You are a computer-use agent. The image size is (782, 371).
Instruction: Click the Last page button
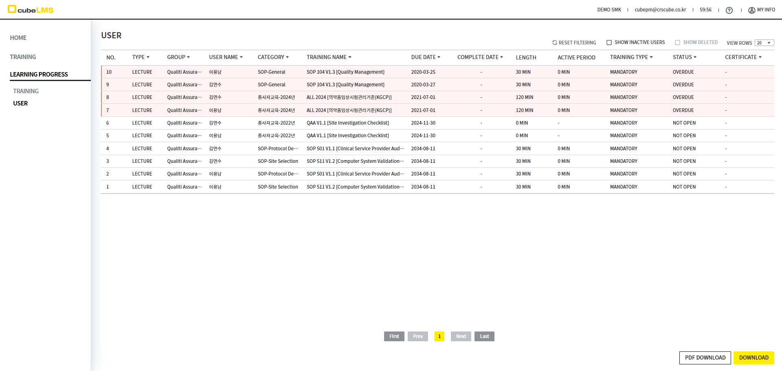click(484, 336)
